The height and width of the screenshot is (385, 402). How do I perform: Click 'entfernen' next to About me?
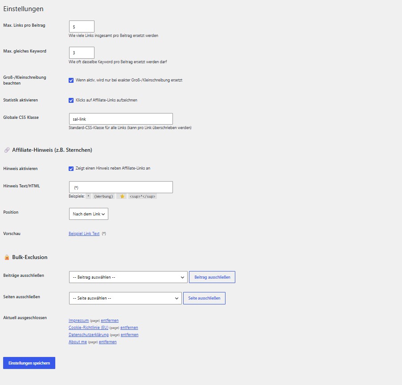click(x=108, y=342)
